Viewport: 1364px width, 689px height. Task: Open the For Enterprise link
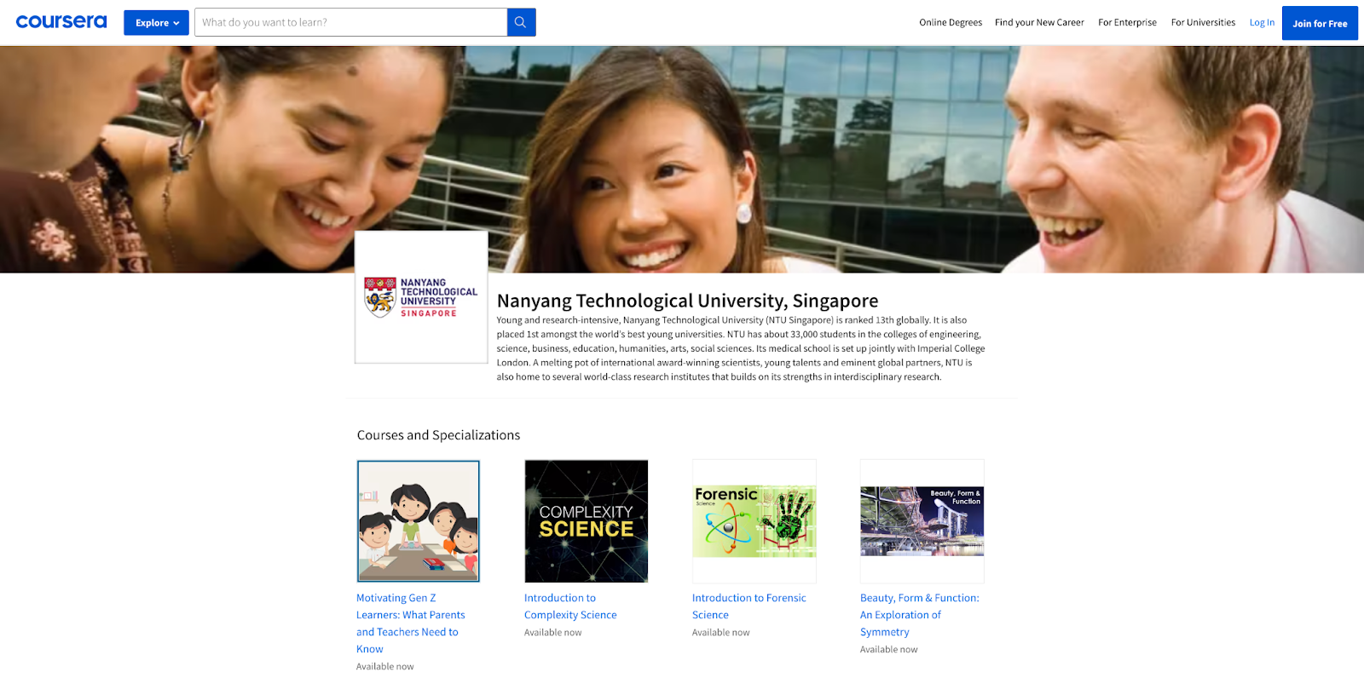pos(1127,23)
